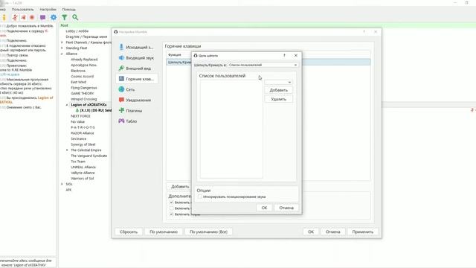
Task: Select the Cosmic Accord channel
Action: point(83,77)
